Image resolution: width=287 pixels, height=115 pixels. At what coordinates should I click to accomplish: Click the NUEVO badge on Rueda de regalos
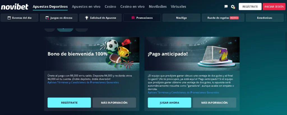(234, 18)
